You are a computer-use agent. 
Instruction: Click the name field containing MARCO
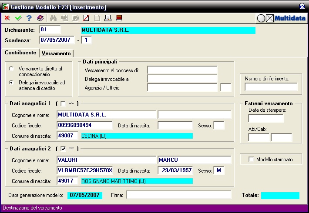point(194,160)
